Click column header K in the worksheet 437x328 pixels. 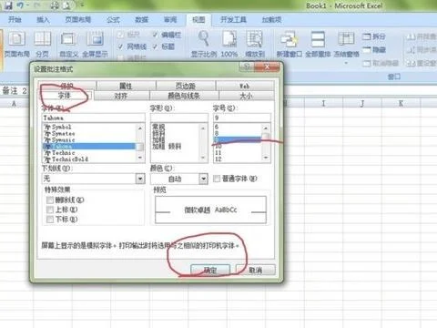click(401, 104)
